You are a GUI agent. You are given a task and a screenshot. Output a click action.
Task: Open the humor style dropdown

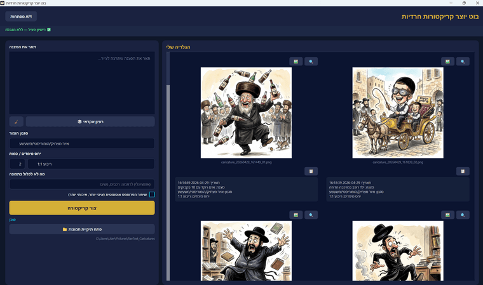point(82,143)
